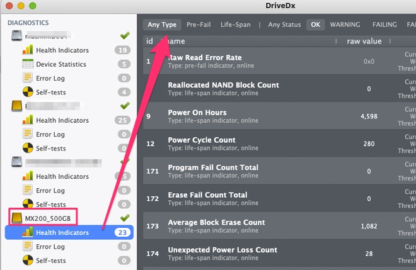The height and width of the screenshot is (270, 416).
Task: Open Health Indicators with badge 23
Action: [62, 232]
